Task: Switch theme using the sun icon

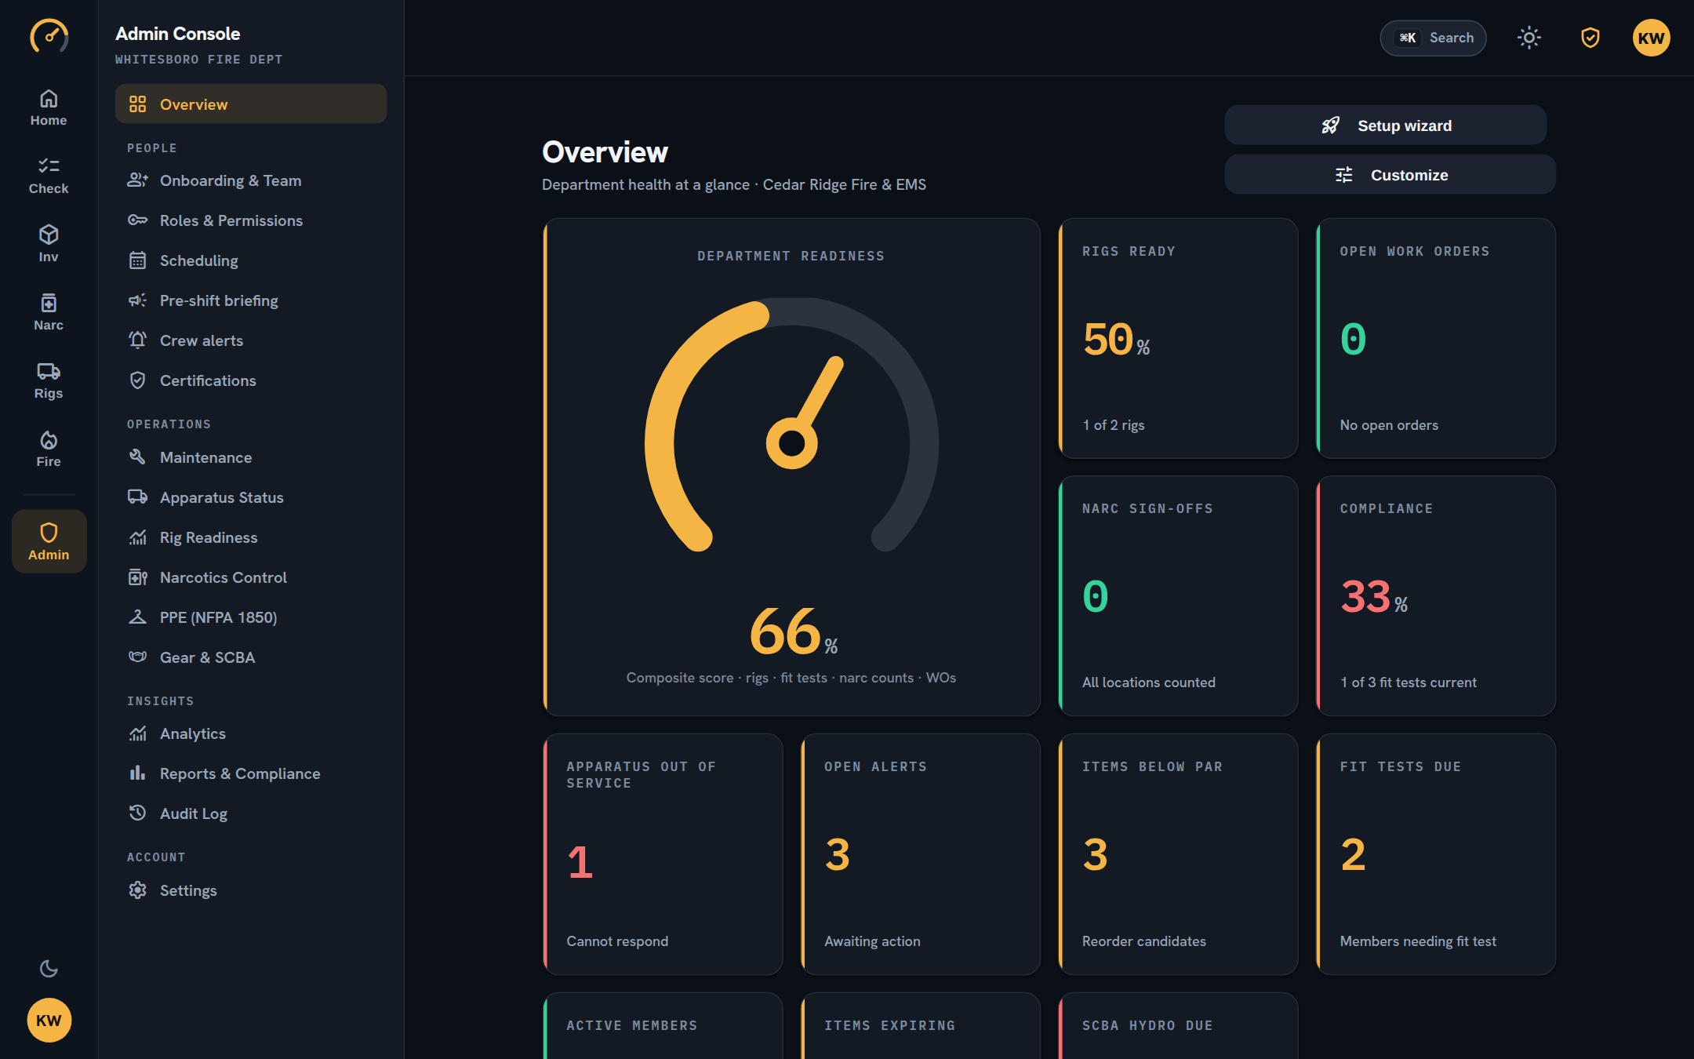Action: (1529, 38)
